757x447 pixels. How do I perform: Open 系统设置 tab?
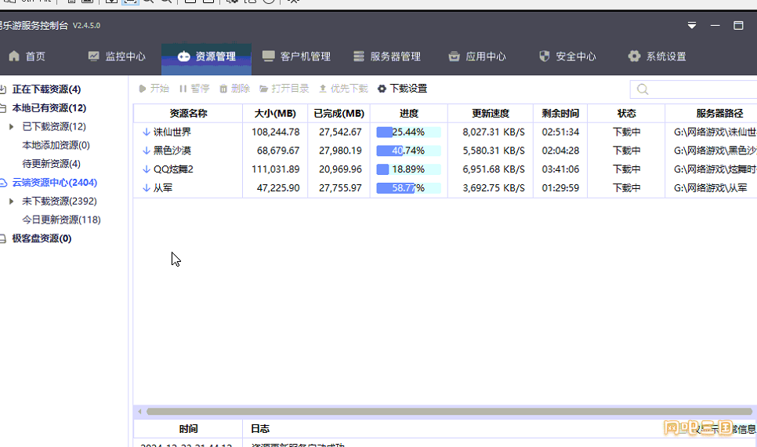pos(657,56)
